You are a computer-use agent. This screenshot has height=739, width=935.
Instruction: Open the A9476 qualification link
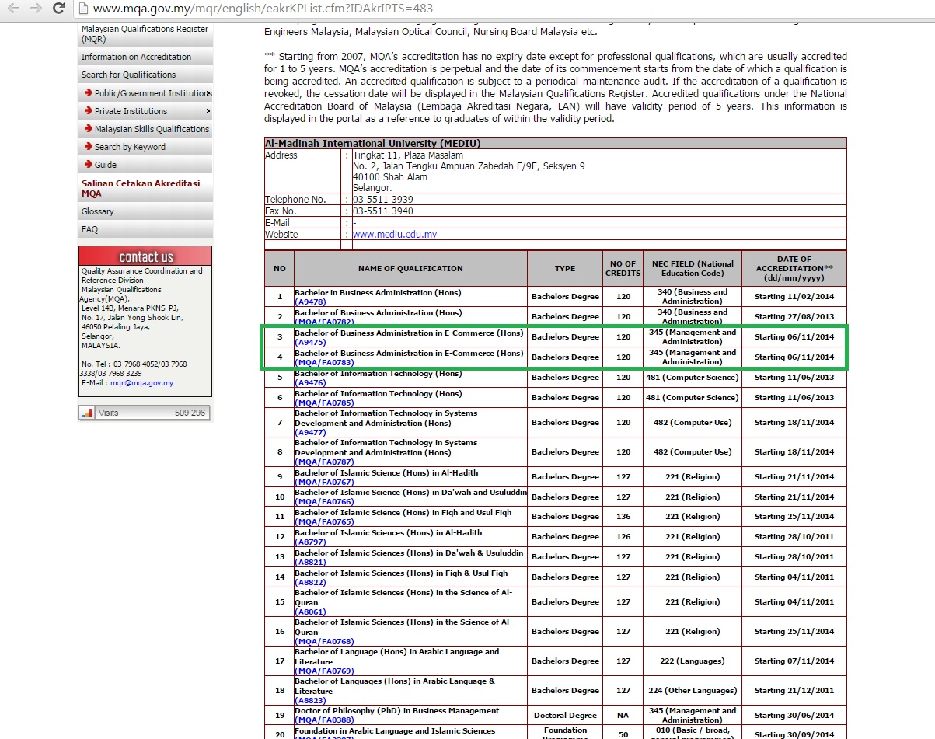(x=310, y=382)
